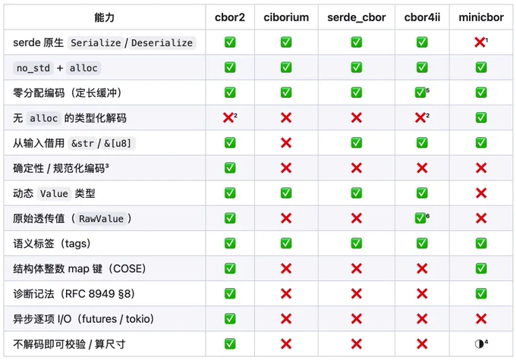This screenshot has width=516, height=360.
Task: Click cbor4ii checkmark with footnote 5
Action: pos(420,92)
